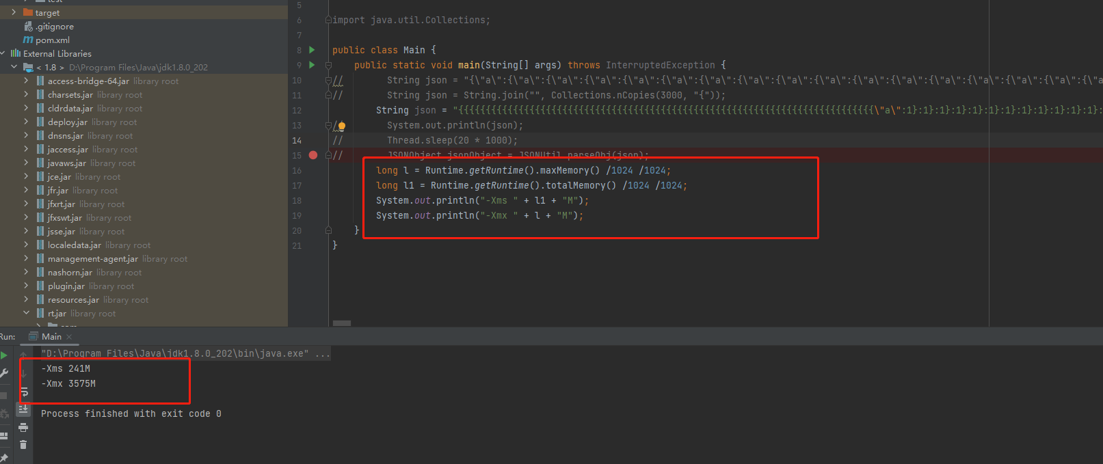Remove the breakpoint on line 15

tap(313, 155)
